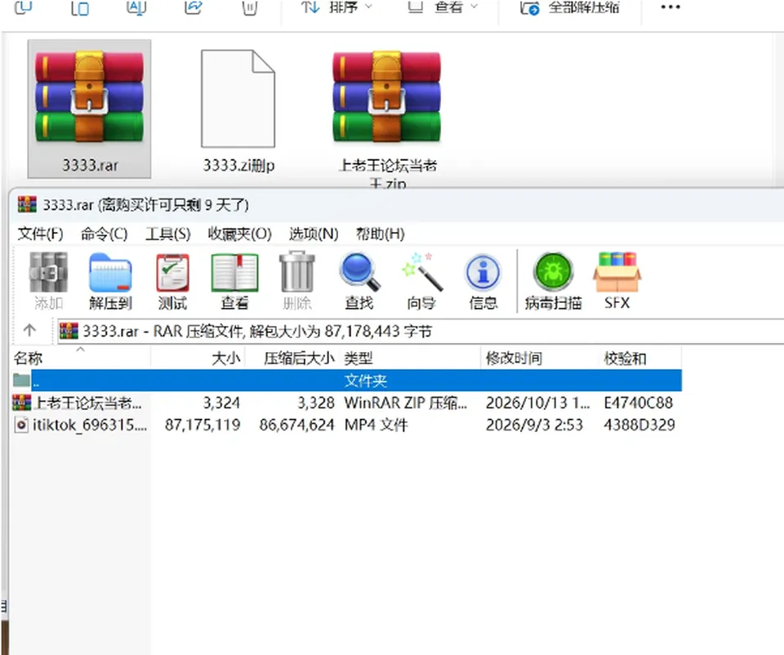The width and height of the screenshot is (784, 655).
Task: Open the 查看 (View) dropdown in Explorer toolbar
Action: 443,7
